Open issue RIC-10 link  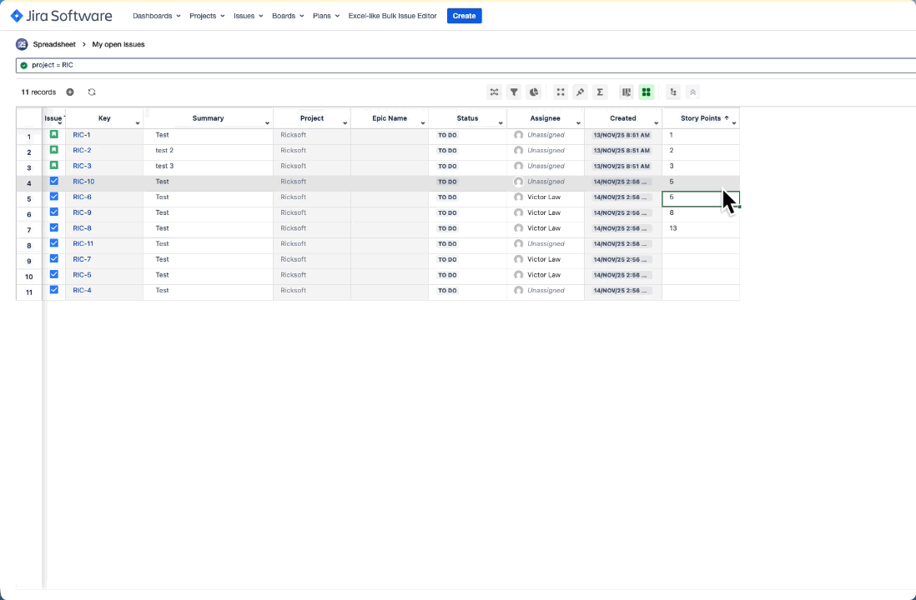click(x=83, y=181)
